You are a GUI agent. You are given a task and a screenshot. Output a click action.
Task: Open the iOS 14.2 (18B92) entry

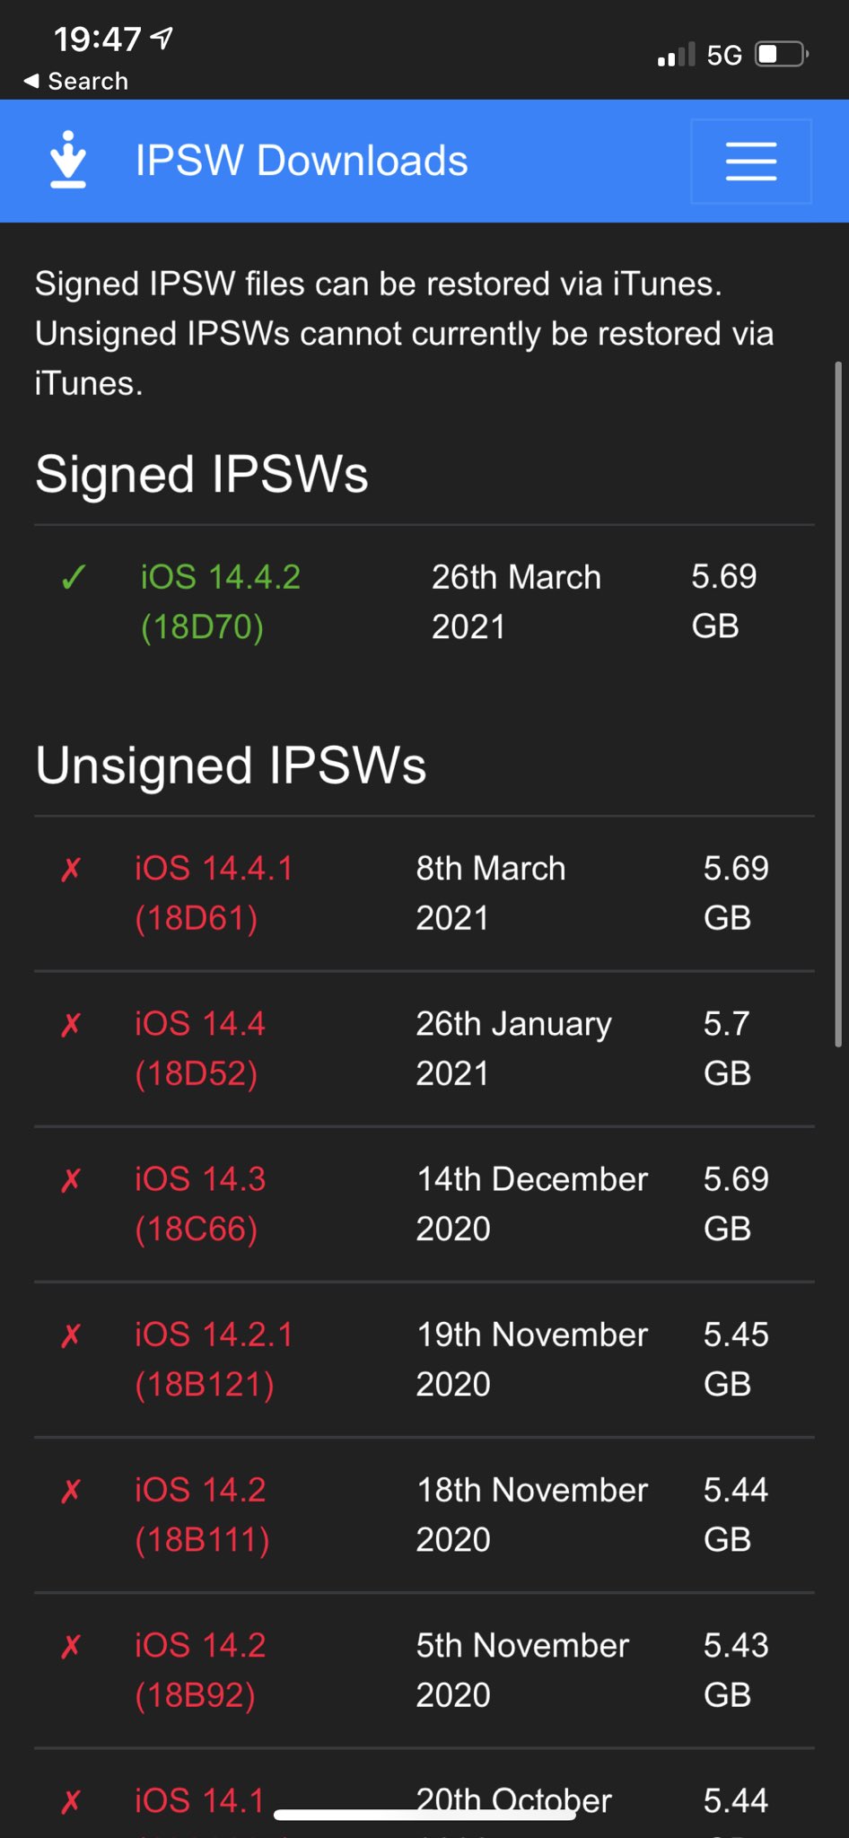200,1669
